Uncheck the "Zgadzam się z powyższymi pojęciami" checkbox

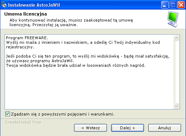point(8,114)
